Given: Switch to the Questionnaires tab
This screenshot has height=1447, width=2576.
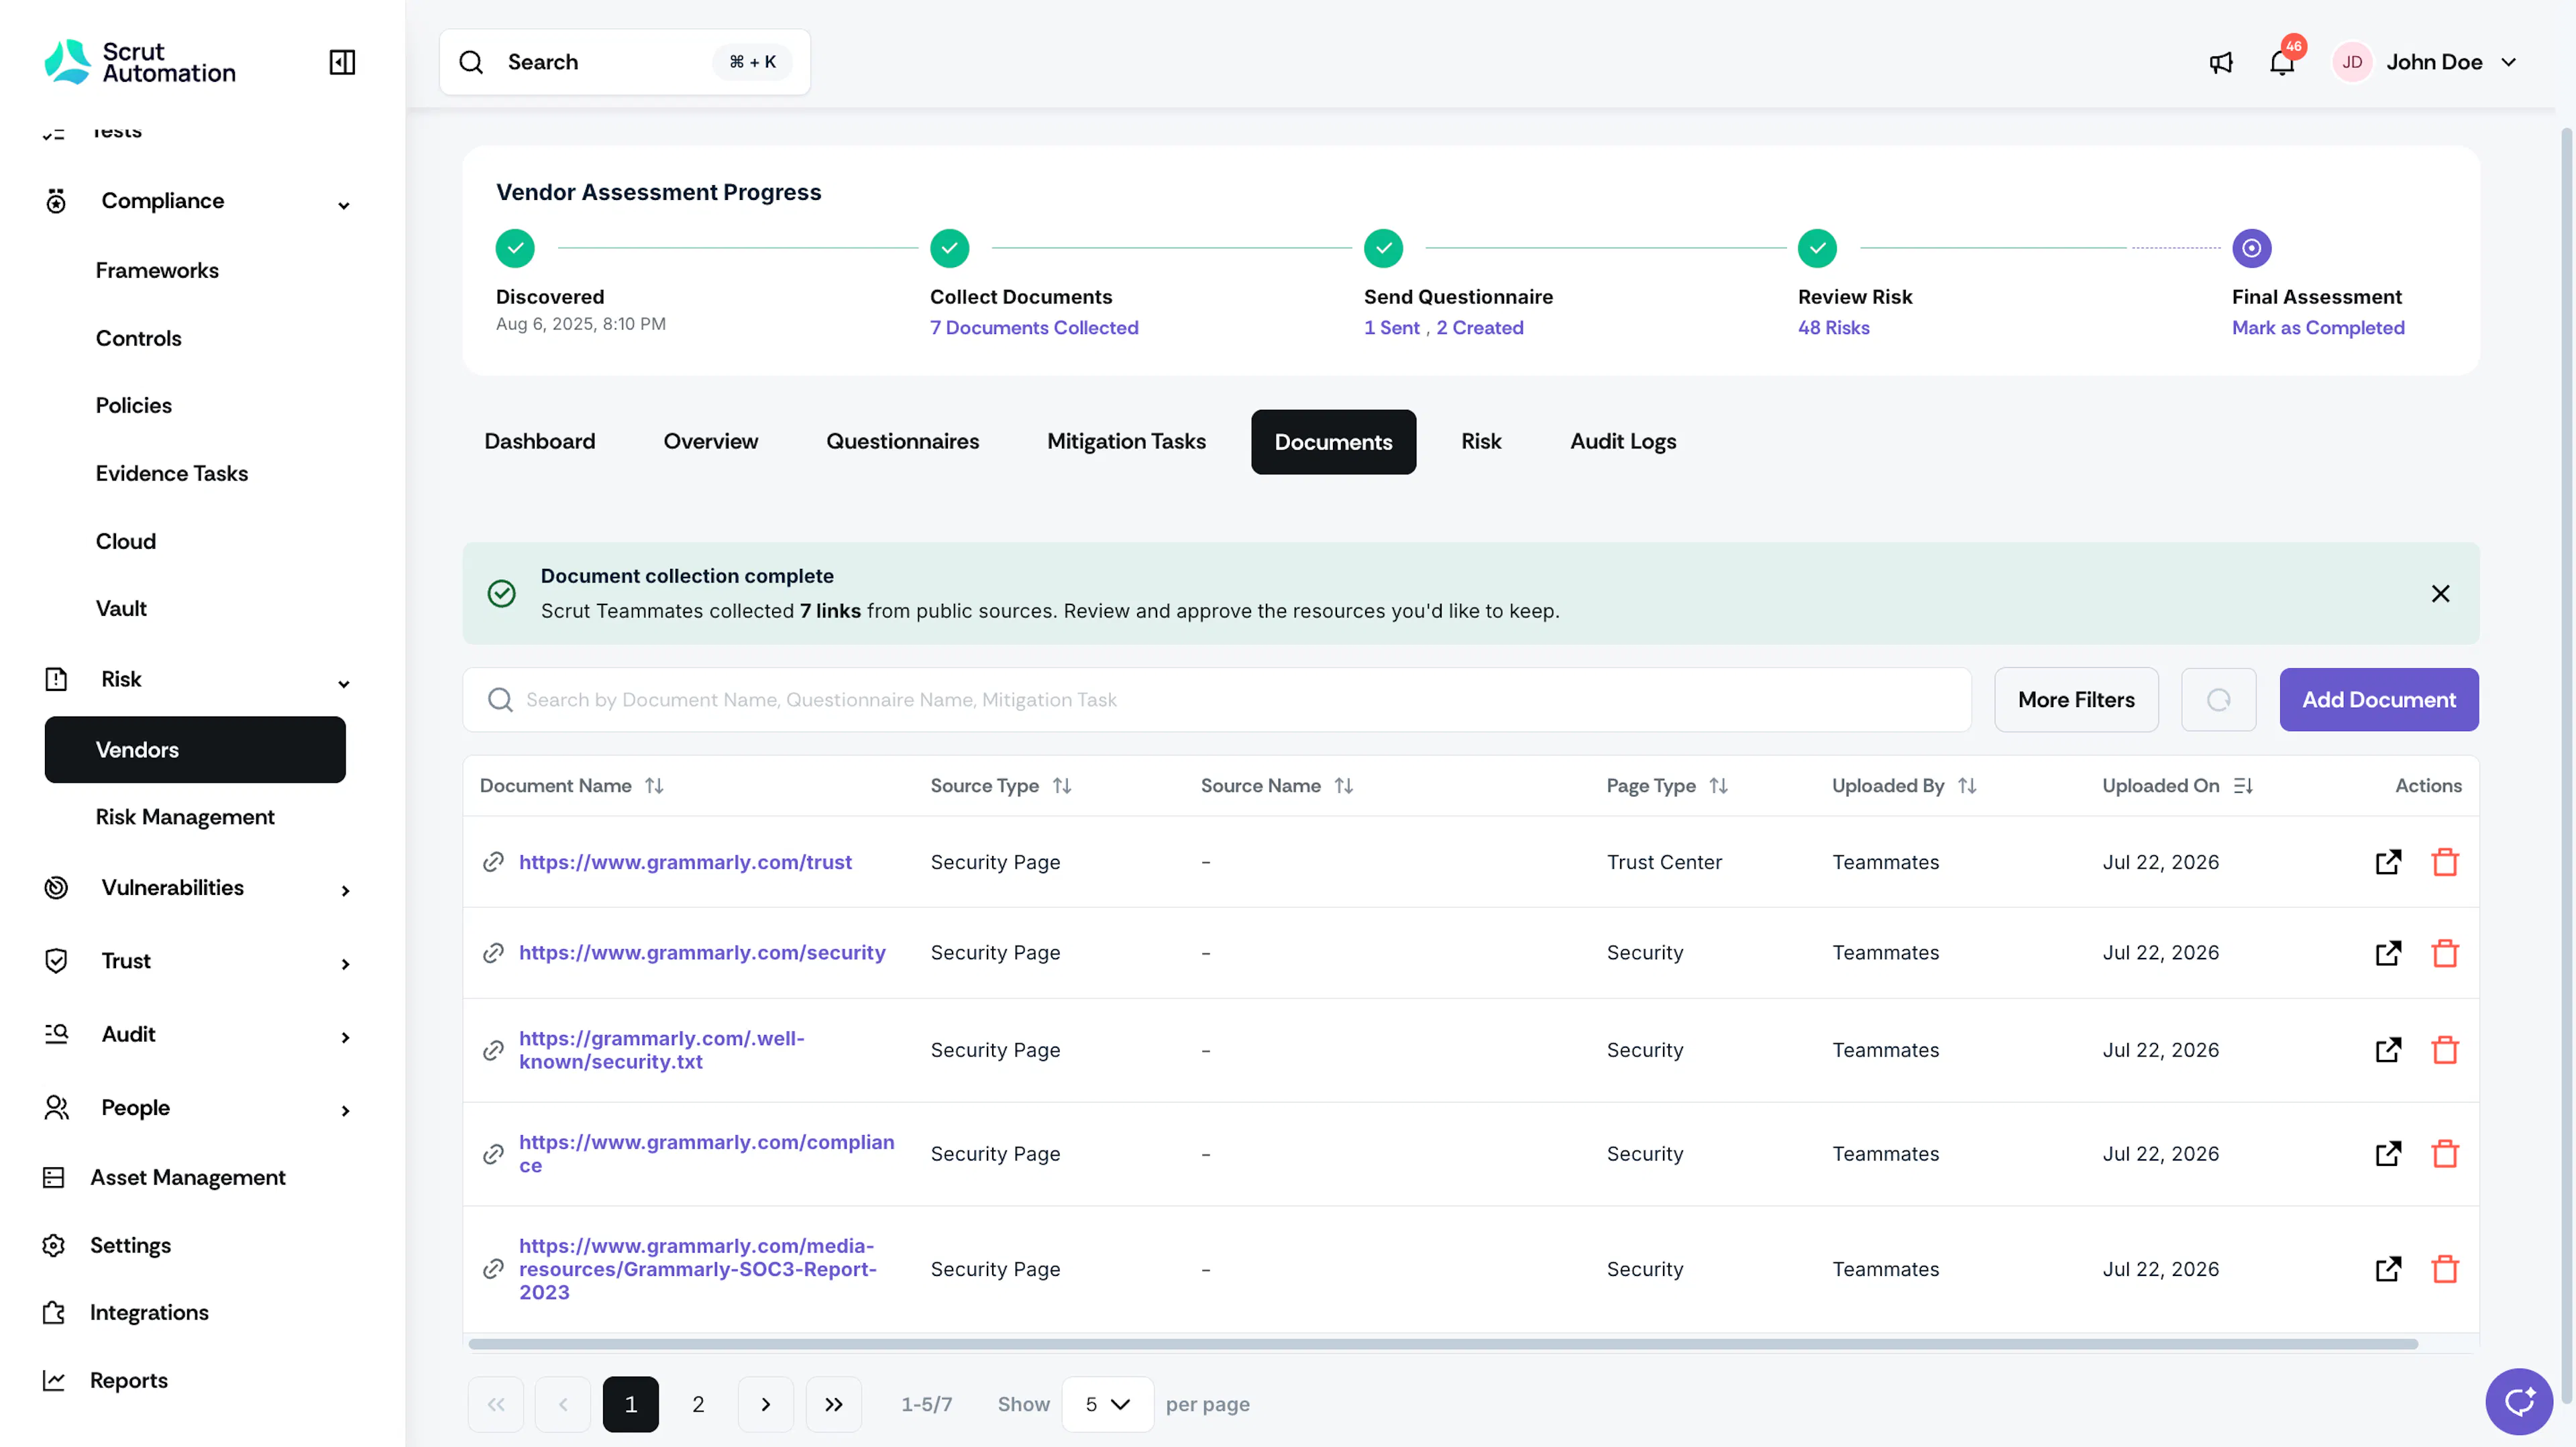Looking at the screenshot, I should (x=902, y=442).
